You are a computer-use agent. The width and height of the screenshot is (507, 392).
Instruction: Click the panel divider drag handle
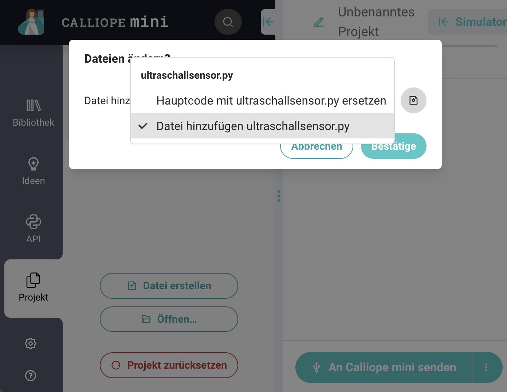click(279, 196)
